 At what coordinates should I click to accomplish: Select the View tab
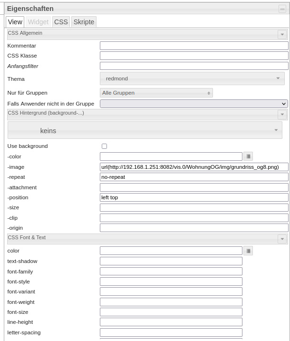[15, 22]
